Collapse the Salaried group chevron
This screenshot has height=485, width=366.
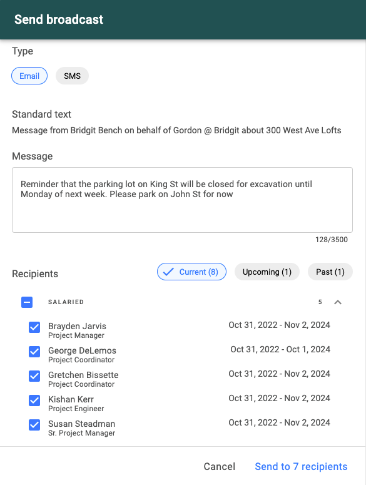click(338, 302)
